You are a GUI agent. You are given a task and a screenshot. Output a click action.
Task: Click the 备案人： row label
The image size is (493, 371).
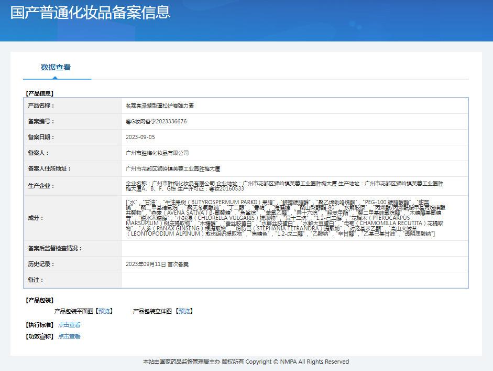point(38,153)
